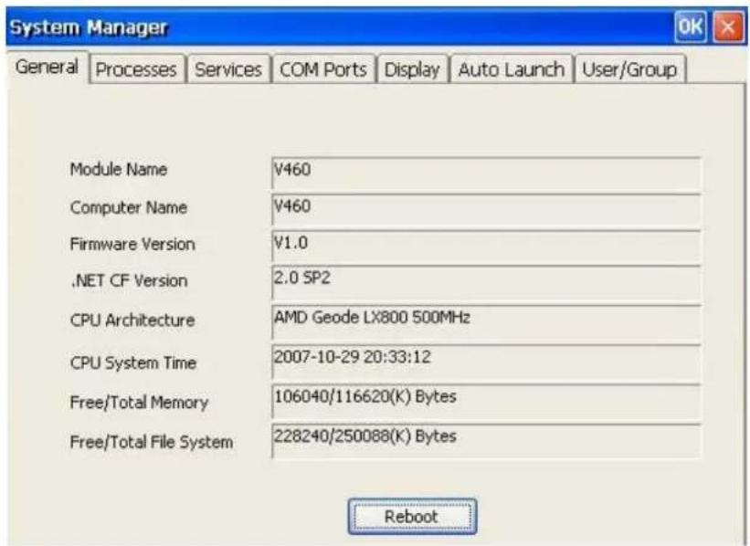Image resolution: width=750 pixels, height=546 pixels.
Task: Go to the Display tab
Action: (412, 69)
